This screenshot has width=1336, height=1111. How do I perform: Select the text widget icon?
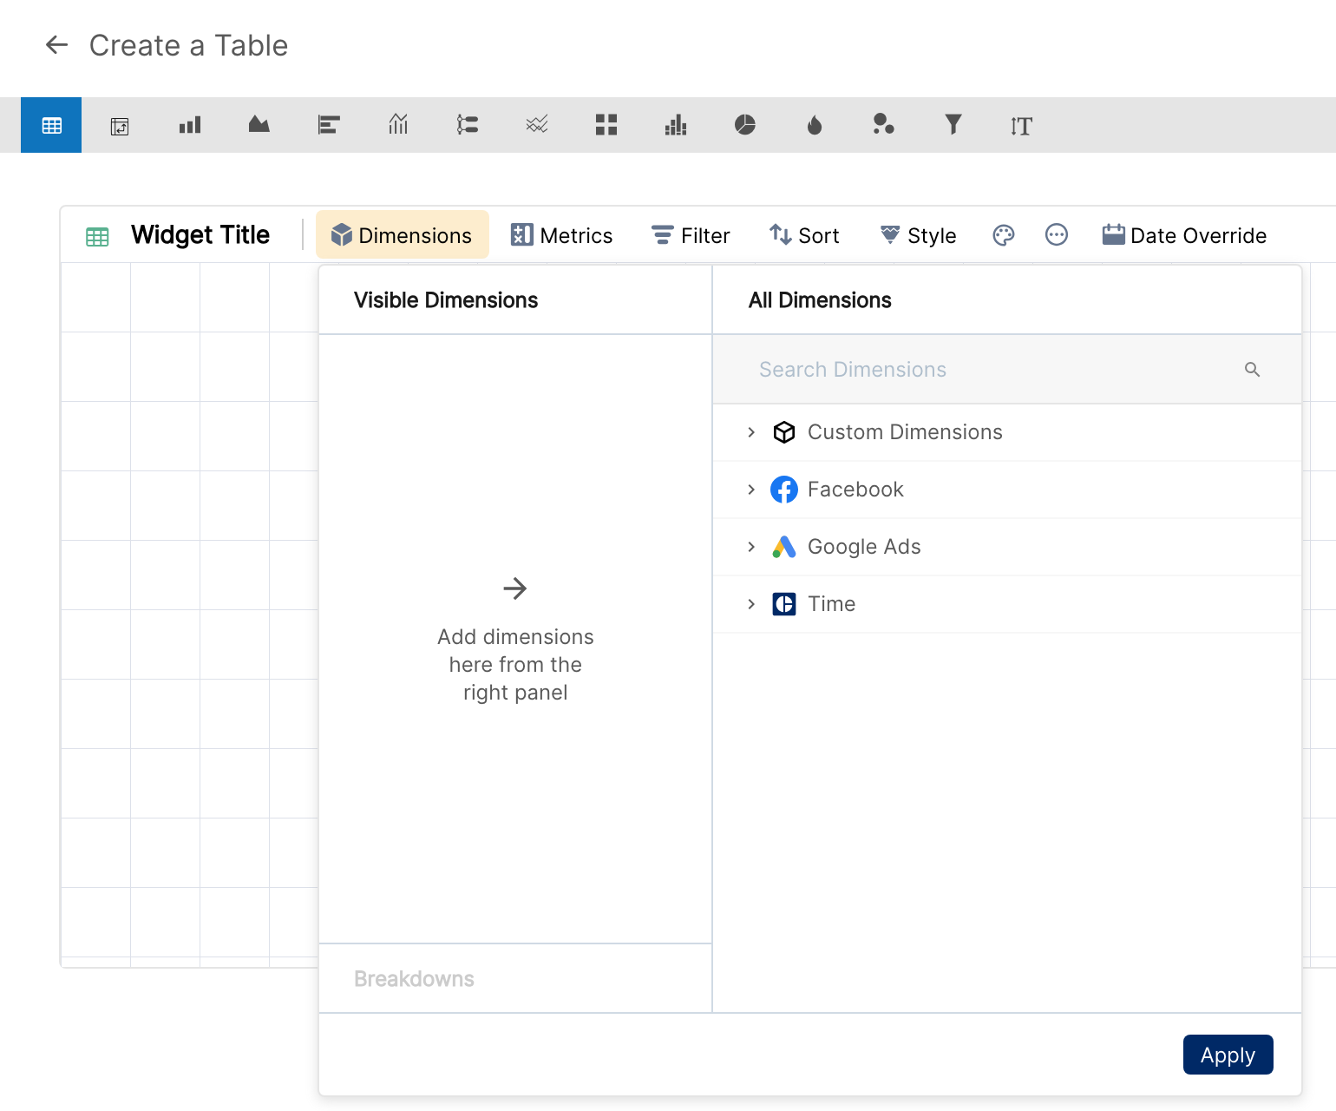(x=1022, y=126)
